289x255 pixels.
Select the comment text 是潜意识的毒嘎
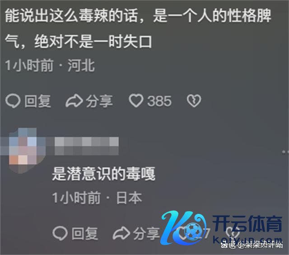(x=103, y=174)
